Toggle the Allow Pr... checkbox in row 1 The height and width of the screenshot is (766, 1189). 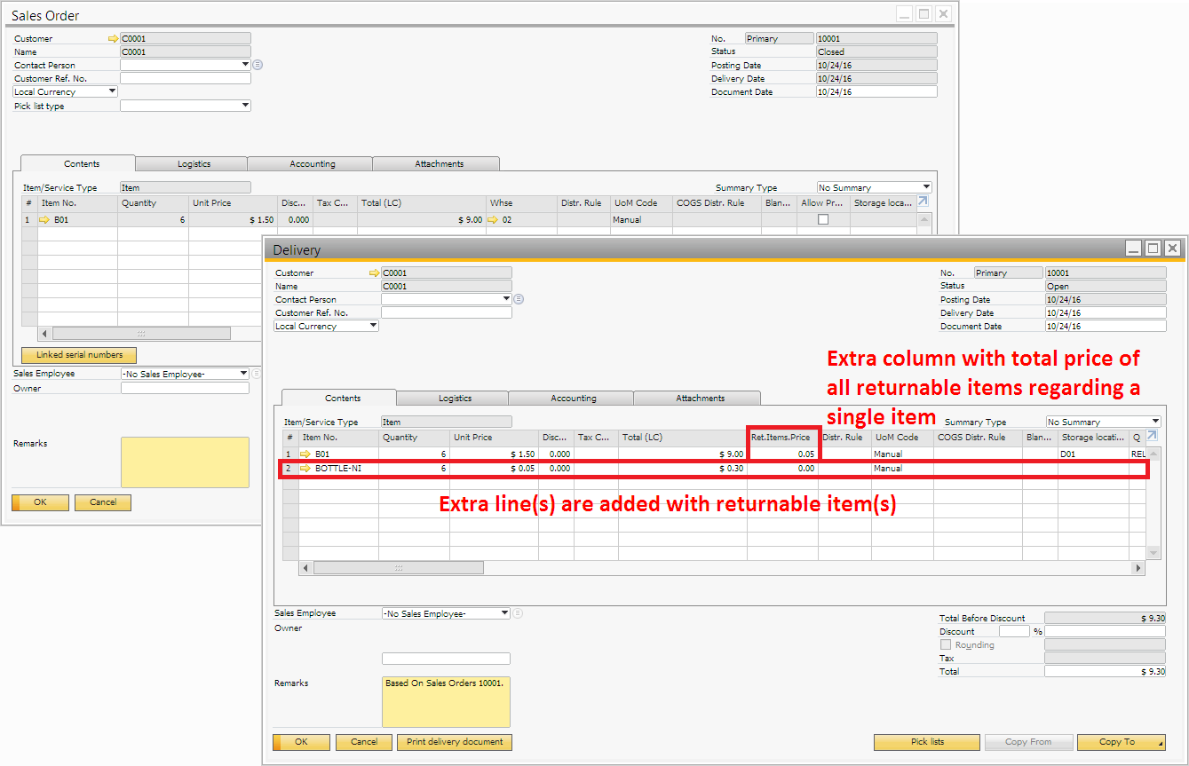click(823, 219)
